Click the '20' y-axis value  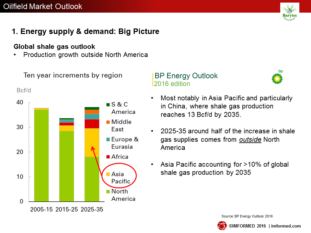(x=20, y=152)
